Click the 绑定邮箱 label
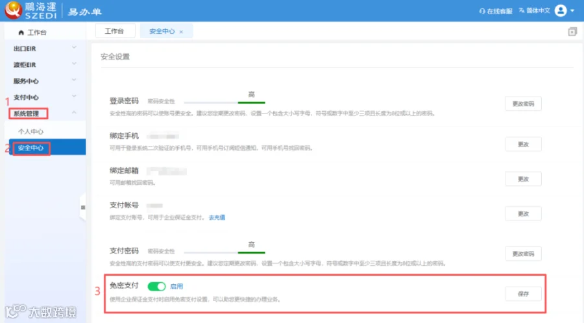 coord(124,171)
